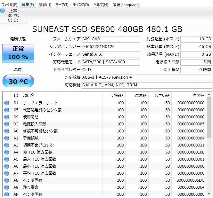This screenshot has height=198, width=213.
Task: Click the features field S.M.A.R.T., APM, NCQ, TRIM
Action: click(x=147, y=85)
